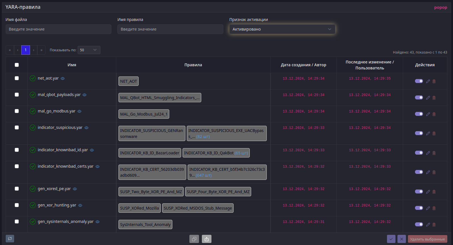Click the 'Имя файла' filter input

pos(58,29)
